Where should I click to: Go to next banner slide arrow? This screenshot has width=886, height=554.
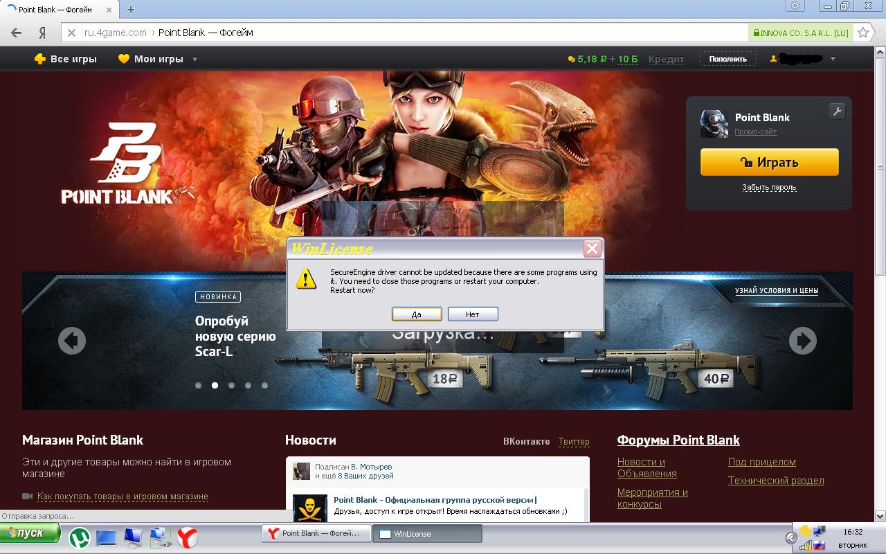tap(803, 341)
